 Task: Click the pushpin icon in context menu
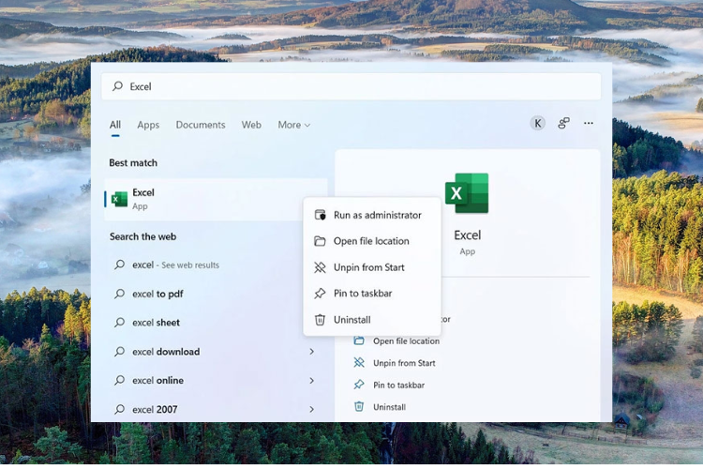click(320, 294)
